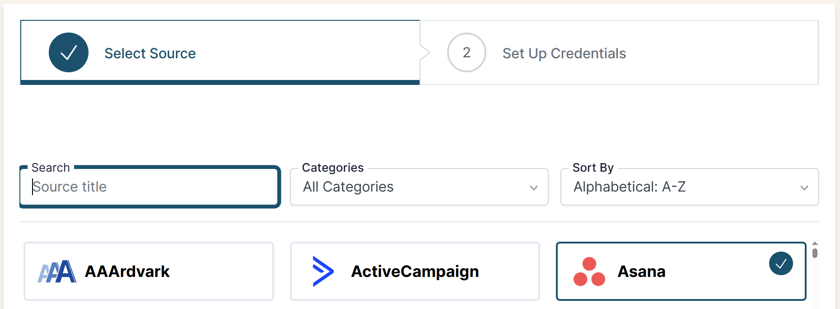Viewport: 840px width, 309px height.
Task: Click the AAArdvark source name text
Action: click(127, 271)
